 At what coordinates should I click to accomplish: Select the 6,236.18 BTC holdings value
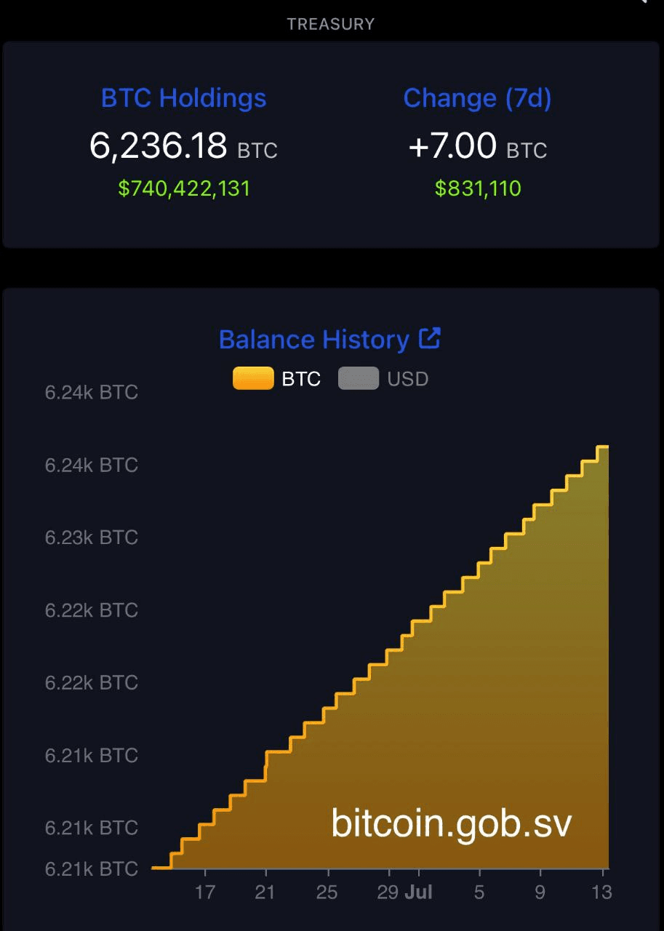click(x=183, y=145)
